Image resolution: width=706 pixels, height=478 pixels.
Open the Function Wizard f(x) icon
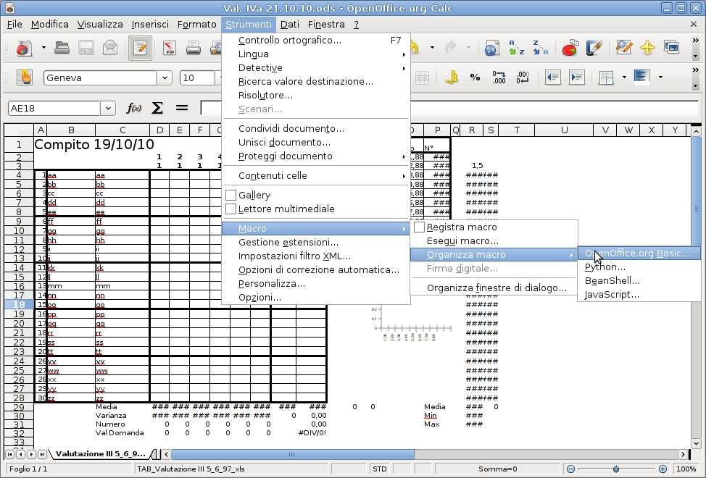(133, 108)
